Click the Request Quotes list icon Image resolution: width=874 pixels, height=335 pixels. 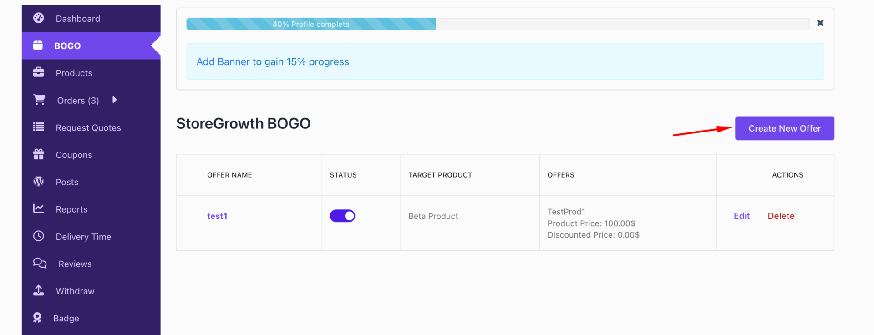tap(39, 127)
